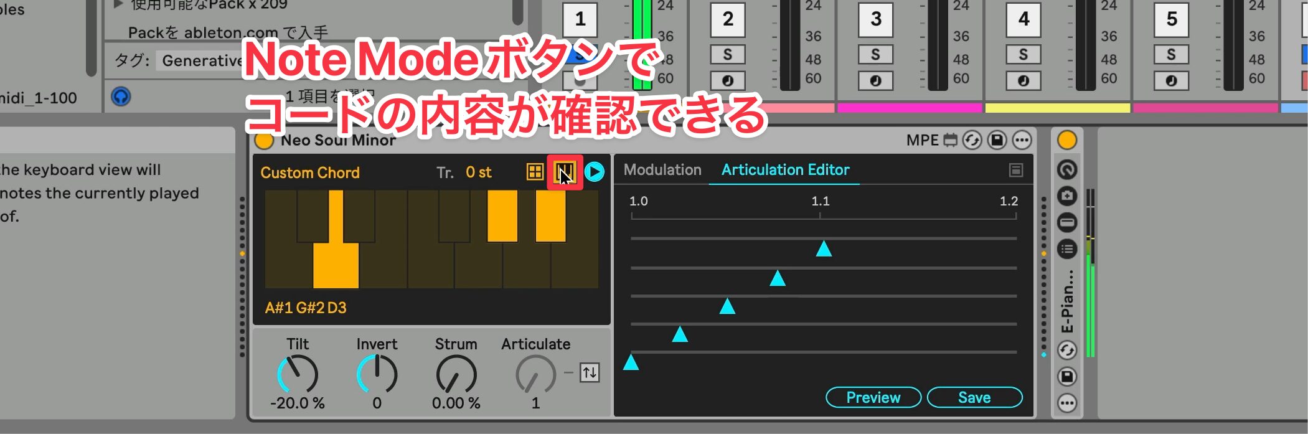Play the chord with the cyan play button
Image resolution: width=1308 pixels, height=434 pixels.
[595, 172]
